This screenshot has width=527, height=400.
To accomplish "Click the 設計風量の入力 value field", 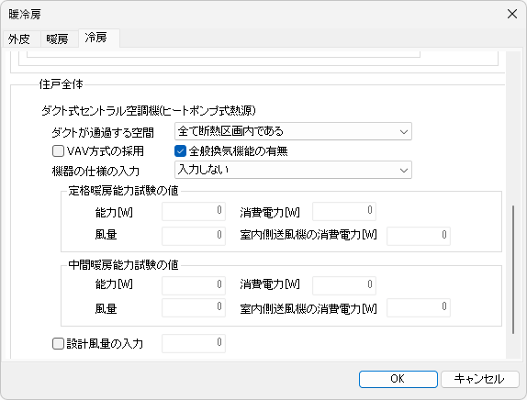I will tap(194, 343).
